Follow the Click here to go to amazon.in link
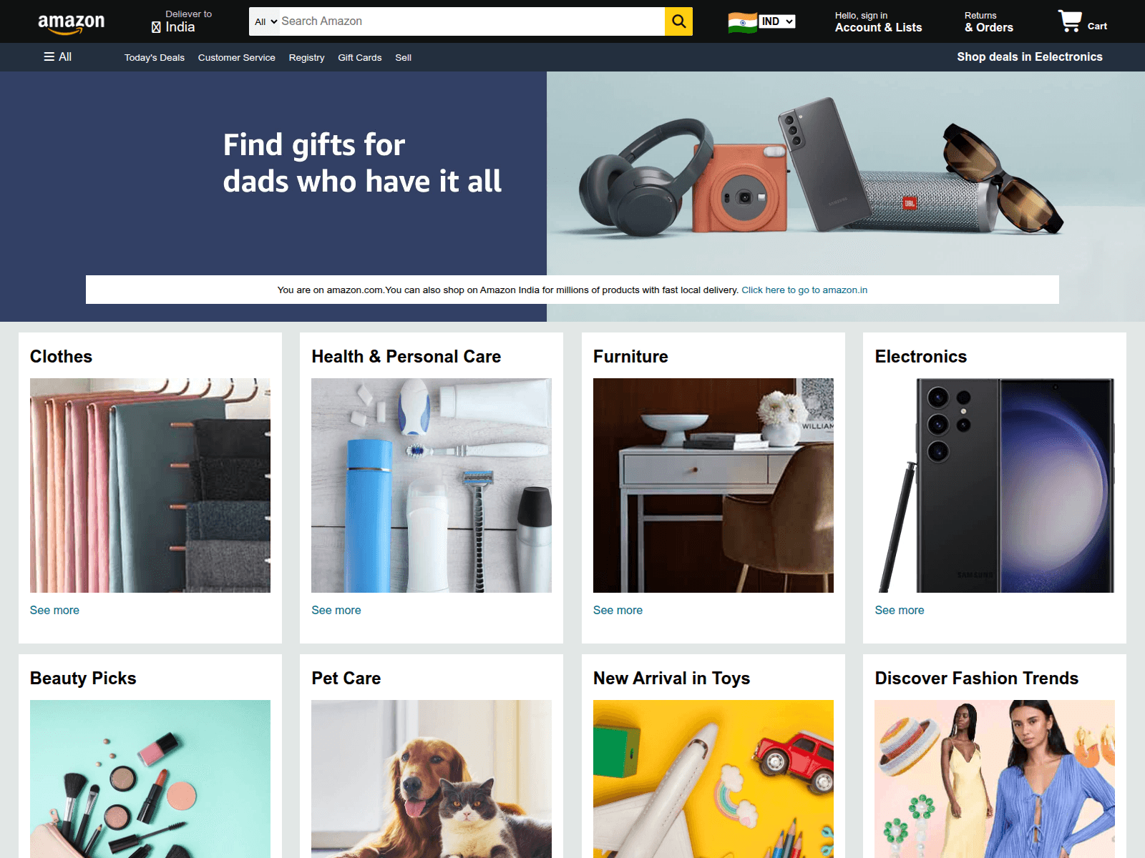The height and width of the screenshot is (858, 1145). pos(804,290)
